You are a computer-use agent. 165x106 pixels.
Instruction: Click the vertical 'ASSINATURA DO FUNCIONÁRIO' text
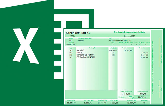(161, 54)
